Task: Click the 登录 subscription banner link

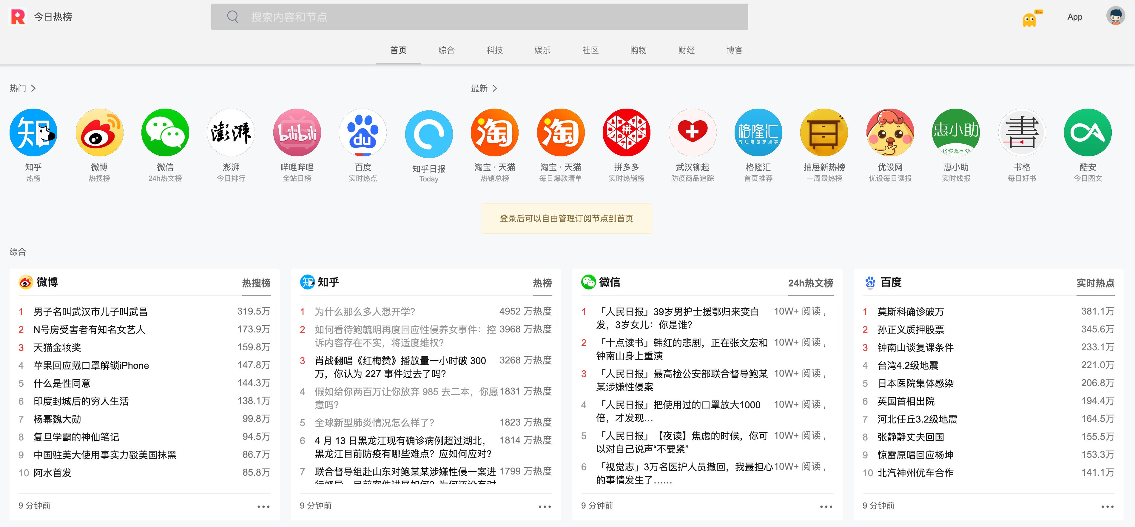Action: point(567,218)
